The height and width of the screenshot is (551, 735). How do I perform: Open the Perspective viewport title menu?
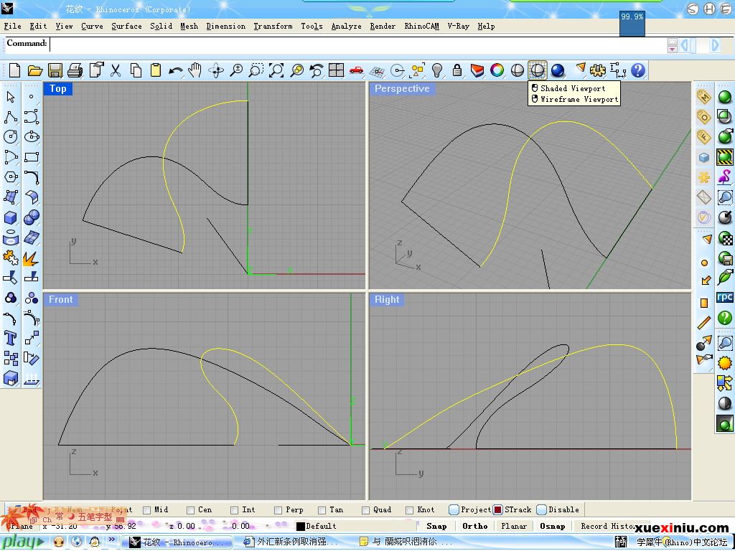point(402,88)
